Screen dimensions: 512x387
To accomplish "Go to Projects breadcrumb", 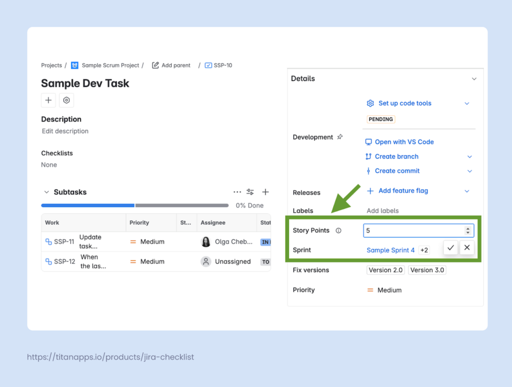I will pos(51,65).
